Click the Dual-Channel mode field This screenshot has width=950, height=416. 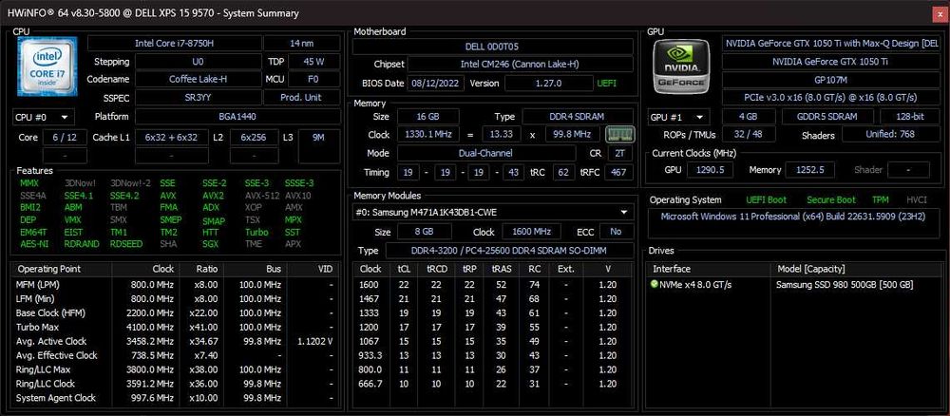pos(488,153)
